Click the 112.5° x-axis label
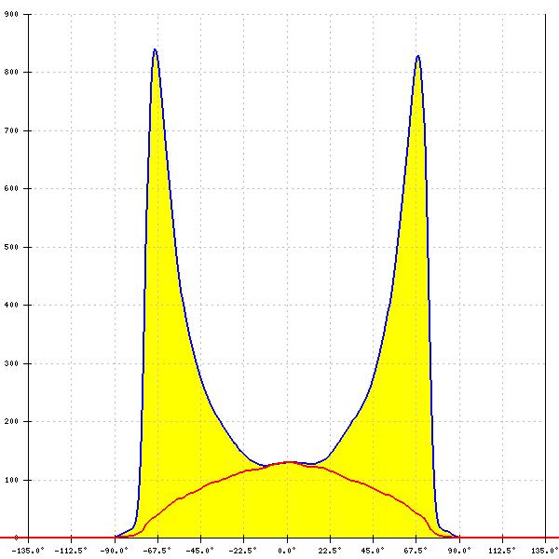 tap(502, 551)
